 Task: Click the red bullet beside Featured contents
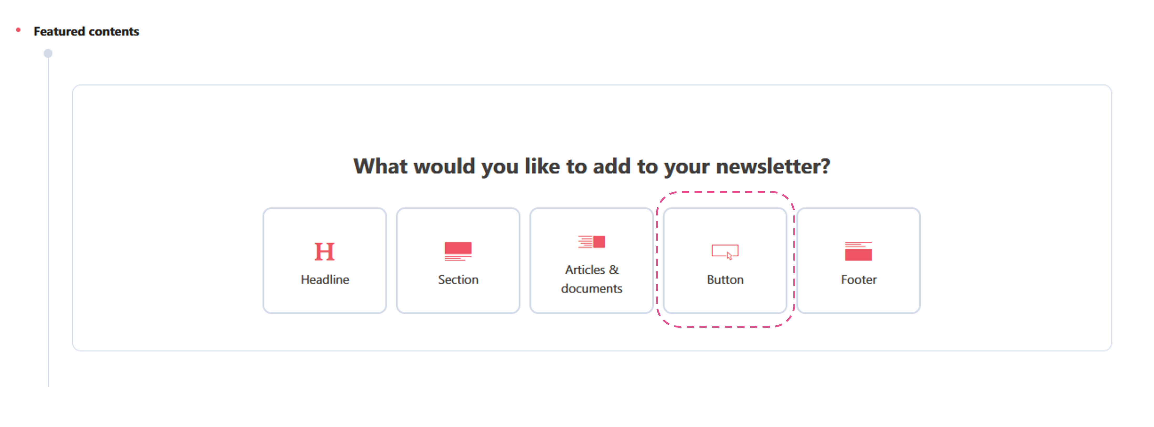(x=18, y=30)
